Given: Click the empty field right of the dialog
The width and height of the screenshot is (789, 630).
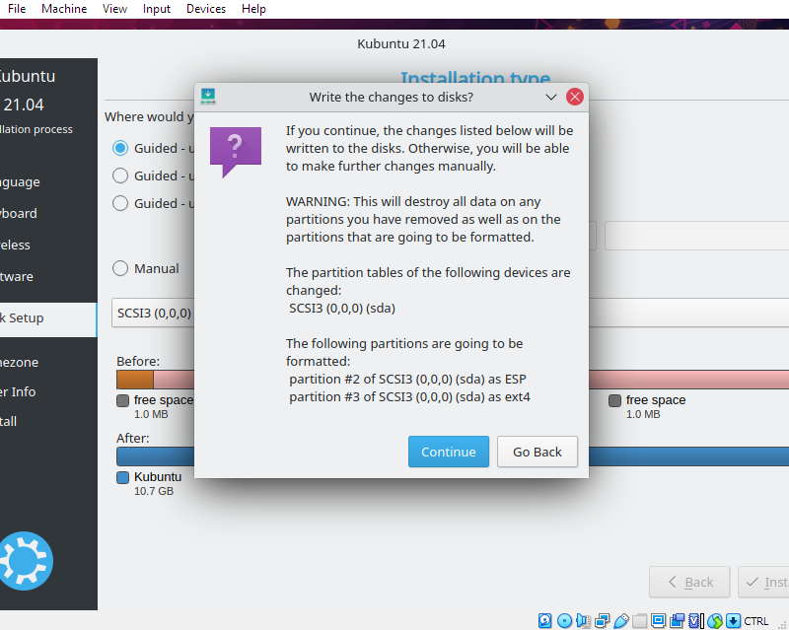Looking at the screenshot, I should click(x=696, y=236).
